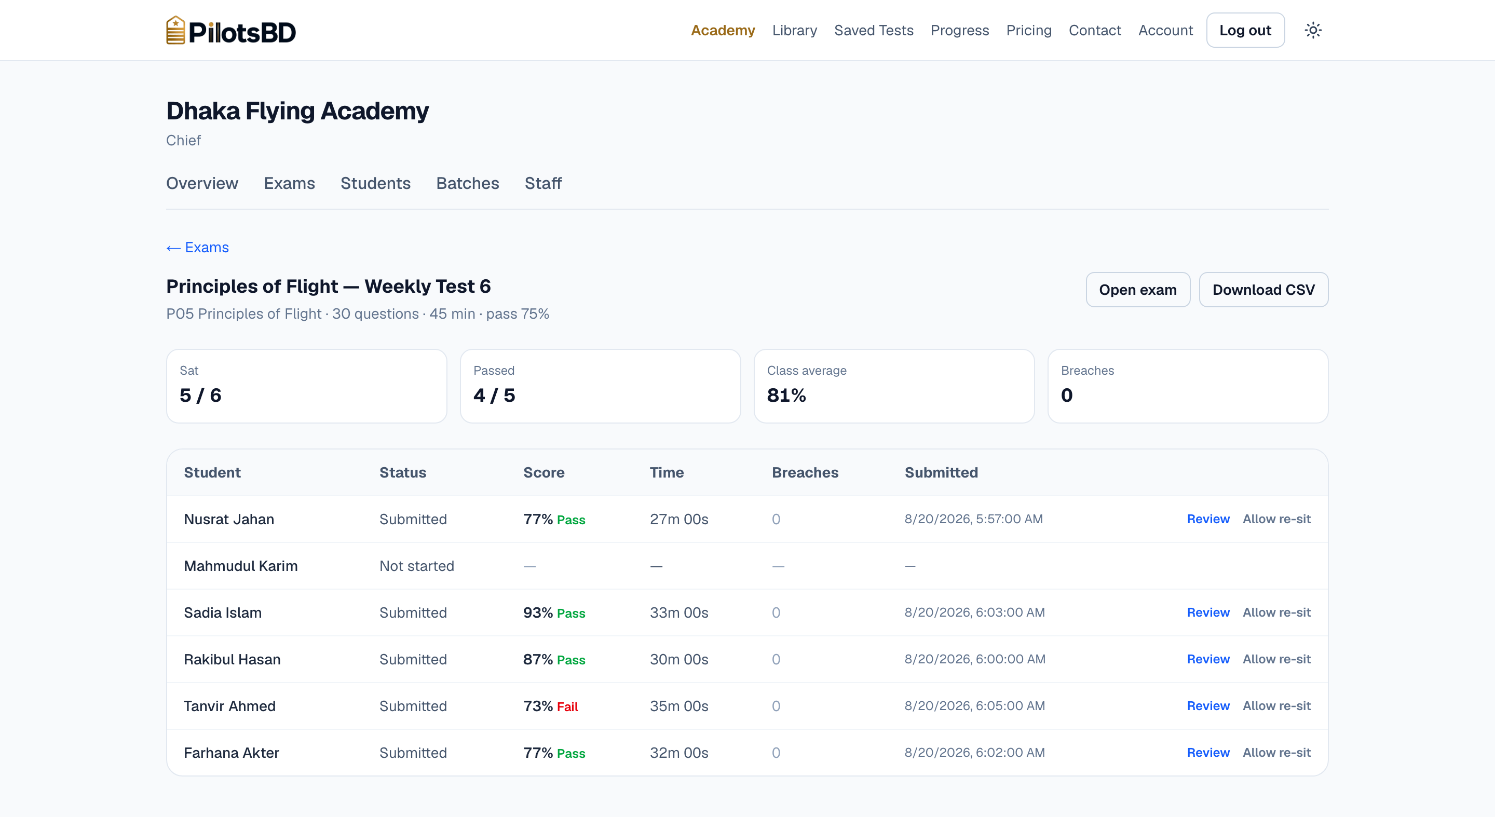Viewport: 1495px width, 817px height.
Task: Click the Download CSV button
Action: coord(1263,290)
